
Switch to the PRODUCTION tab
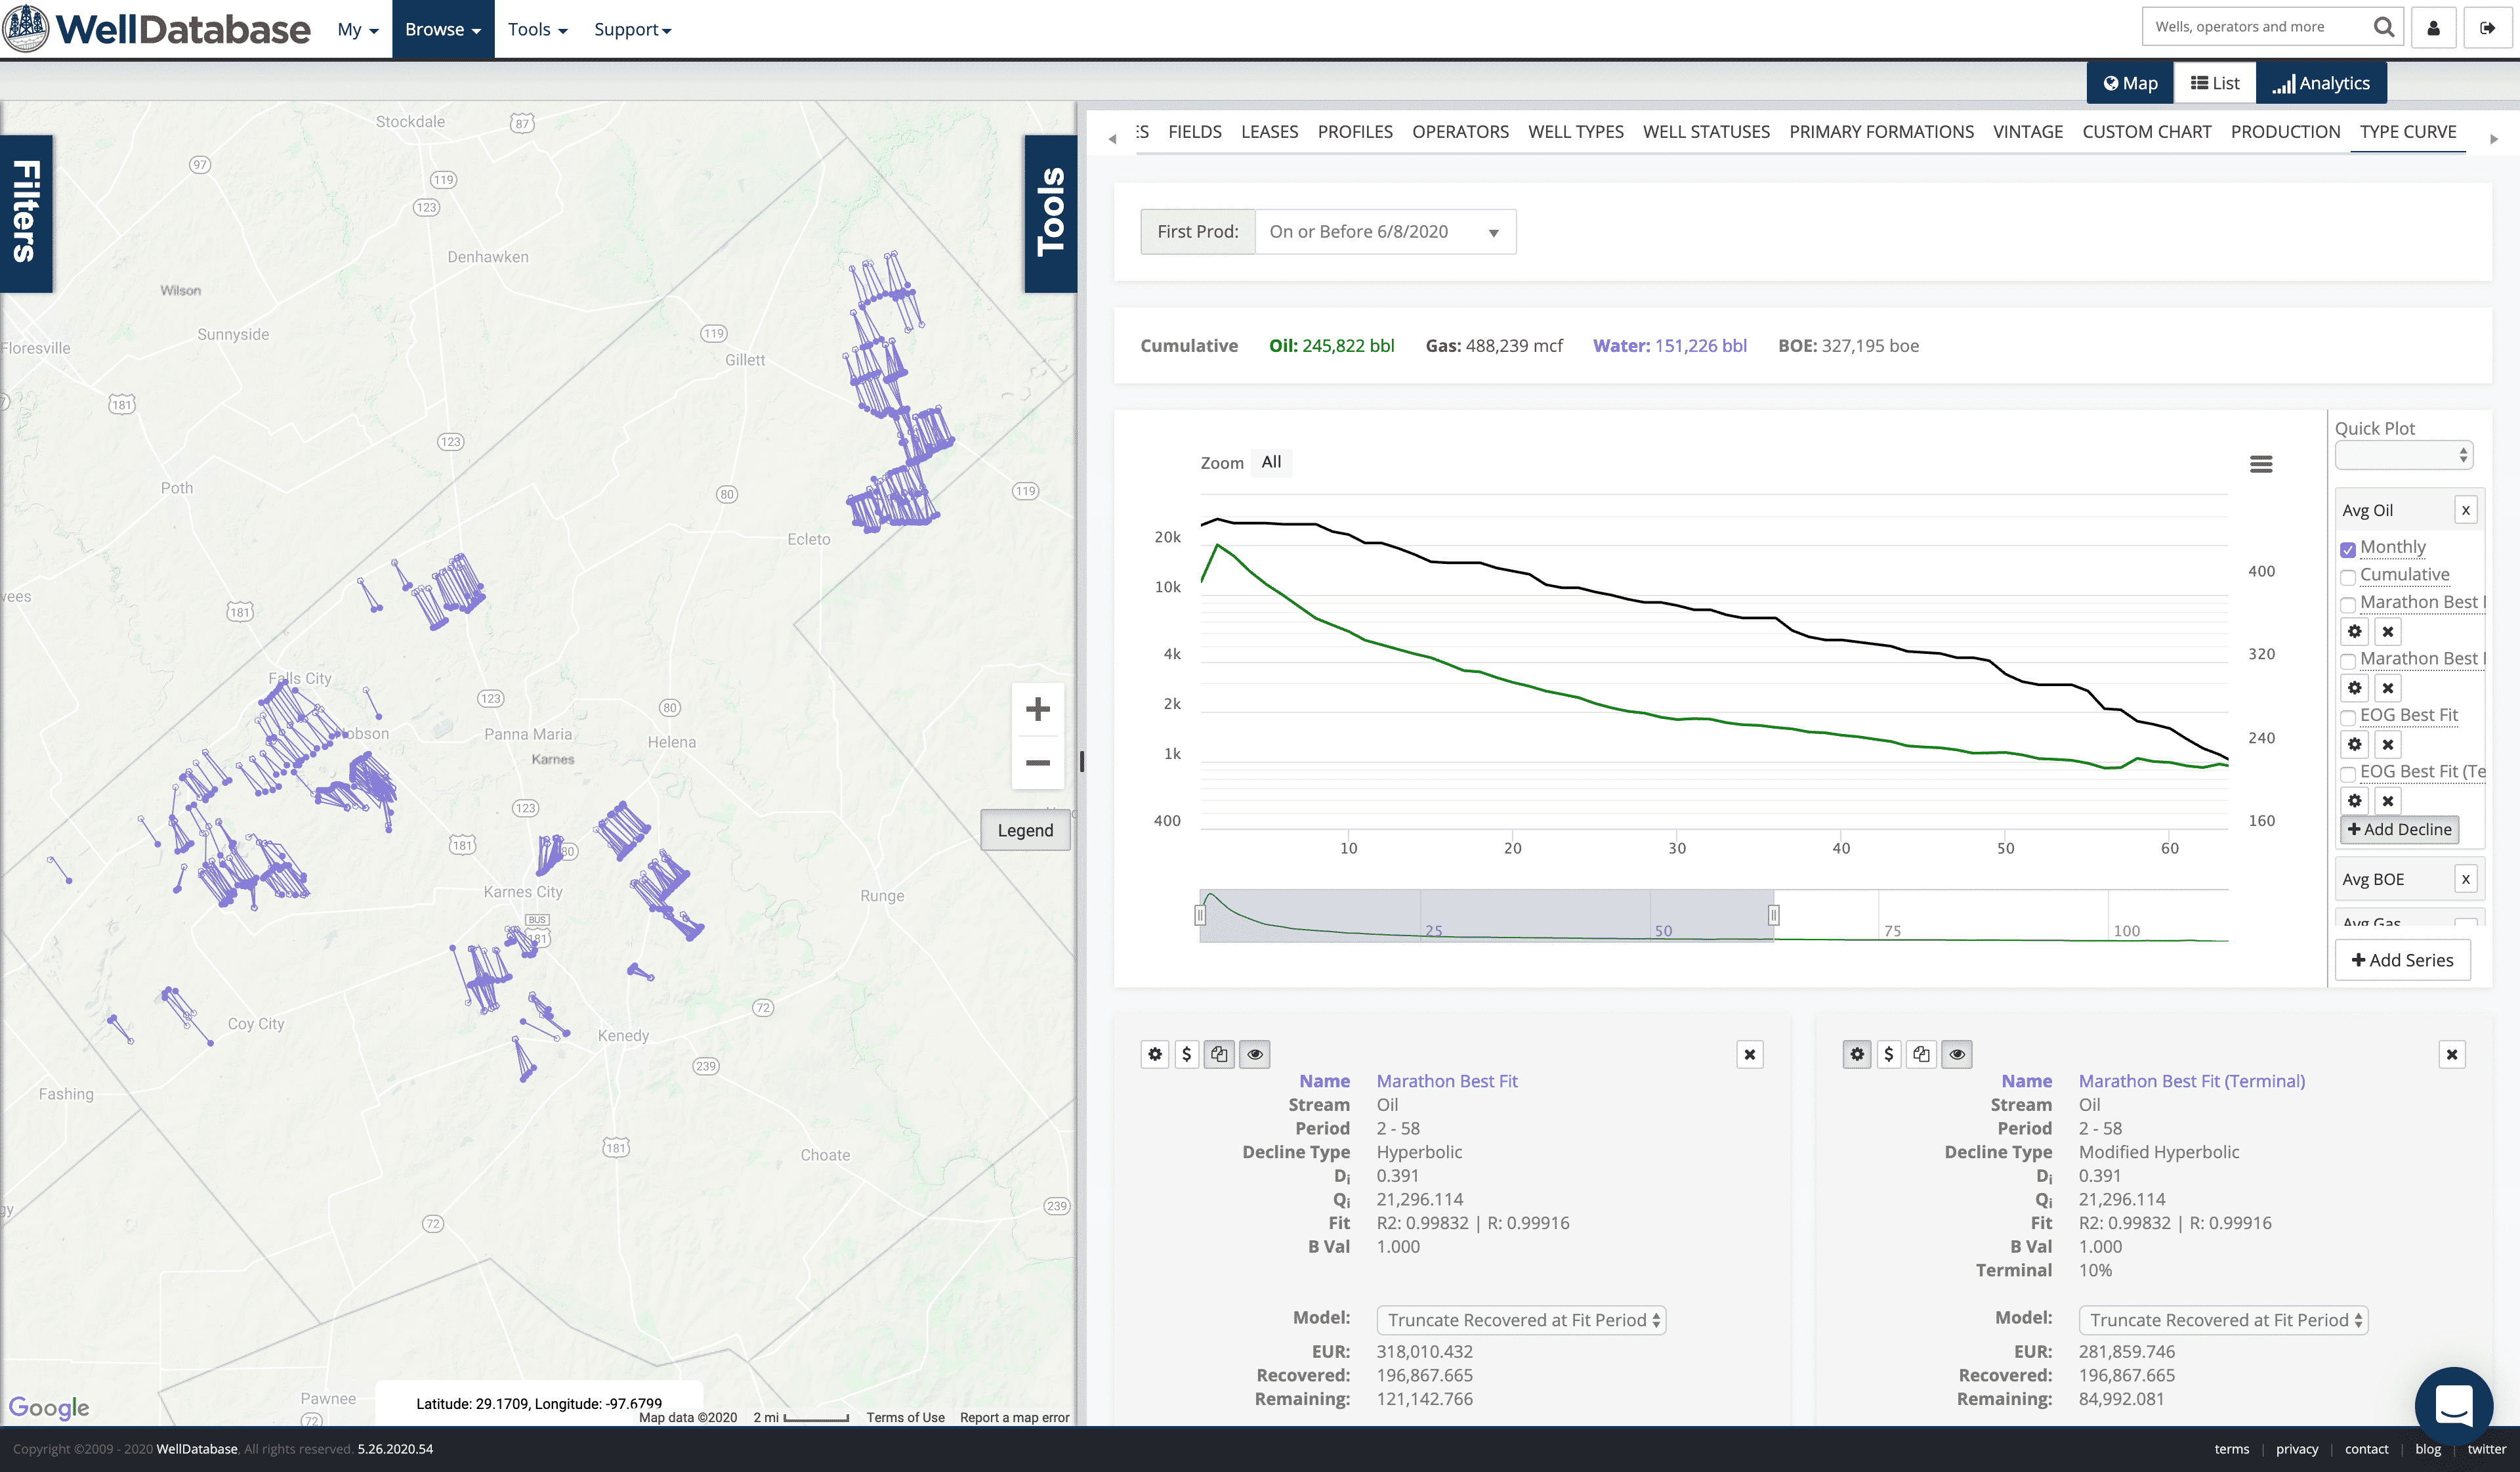click(x=2285, y=132)
